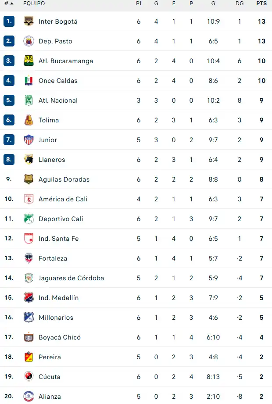Click the Inter Bogotá club crest
The image size is (272, 404).
[x=29, y=21]
